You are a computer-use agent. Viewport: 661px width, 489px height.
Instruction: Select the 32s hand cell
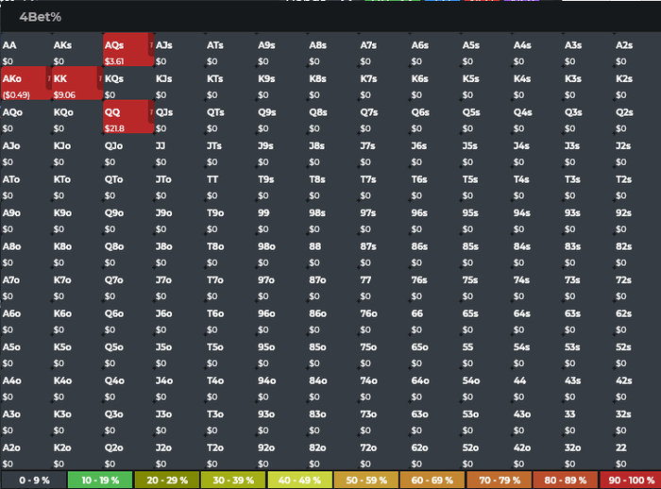pyautogui.click(x=637, y=418)
